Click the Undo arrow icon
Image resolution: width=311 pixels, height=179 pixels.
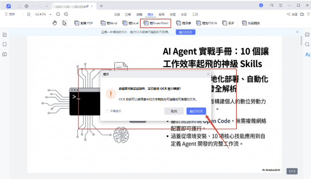click(33, 6)
